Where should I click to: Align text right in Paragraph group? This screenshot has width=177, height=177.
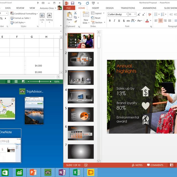pos(165,21)
